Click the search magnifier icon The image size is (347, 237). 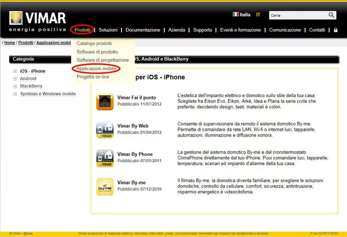click(x=331, y=15)
